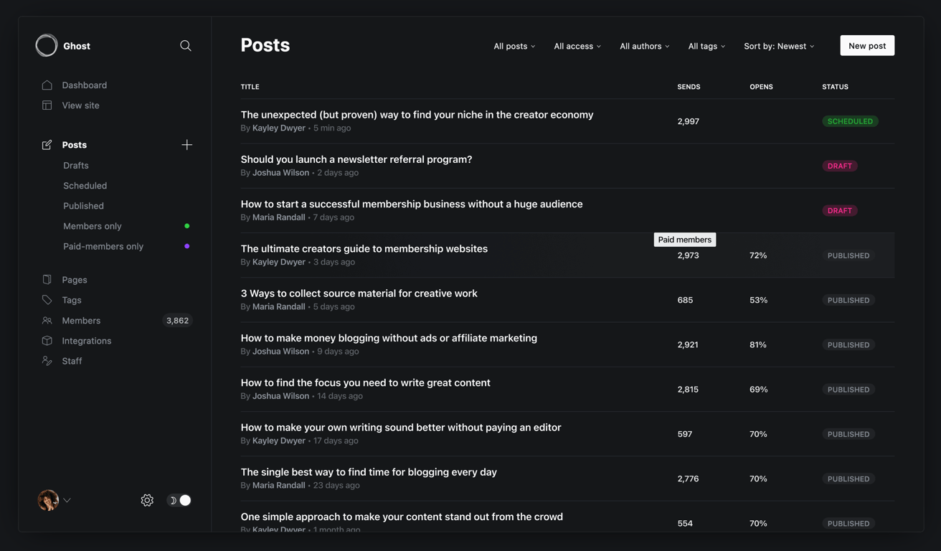This screenshot has width=941, height=551.
Task: Open the All posts filter dropdown
Action: (x=514, y=46)
